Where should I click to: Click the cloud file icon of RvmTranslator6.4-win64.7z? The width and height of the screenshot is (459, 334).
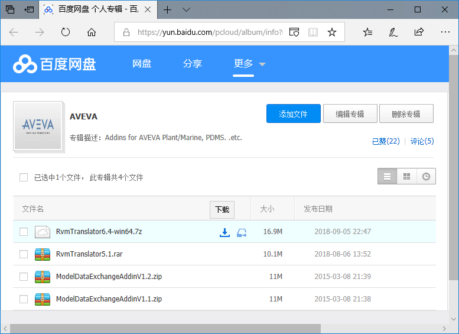(x=43, y=232)
